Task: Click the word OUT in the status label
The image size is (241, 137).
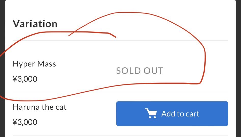Action: pyautogui.click(x=153, y=71)
